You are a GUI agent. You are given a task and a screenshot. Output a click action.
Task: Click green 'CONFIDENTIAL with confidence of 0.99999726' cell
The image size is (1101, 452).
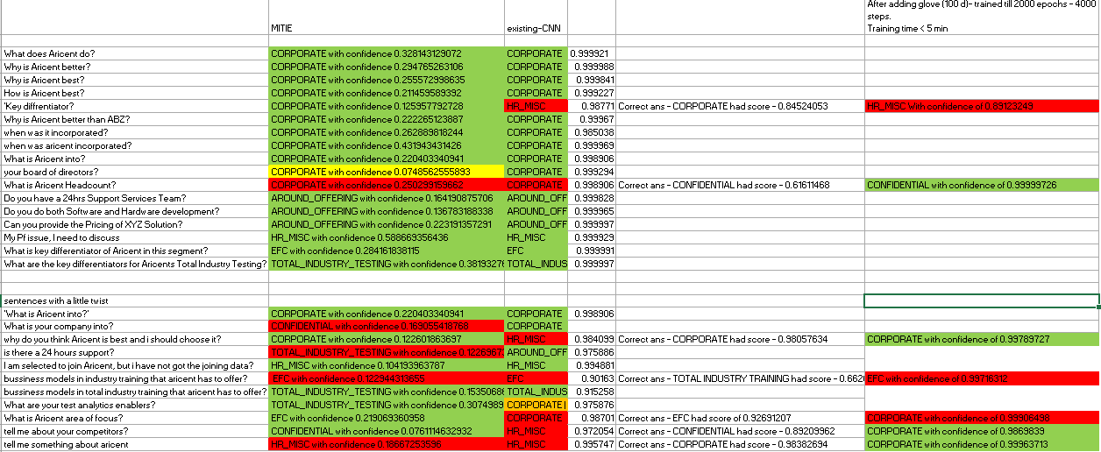point(980,185)
